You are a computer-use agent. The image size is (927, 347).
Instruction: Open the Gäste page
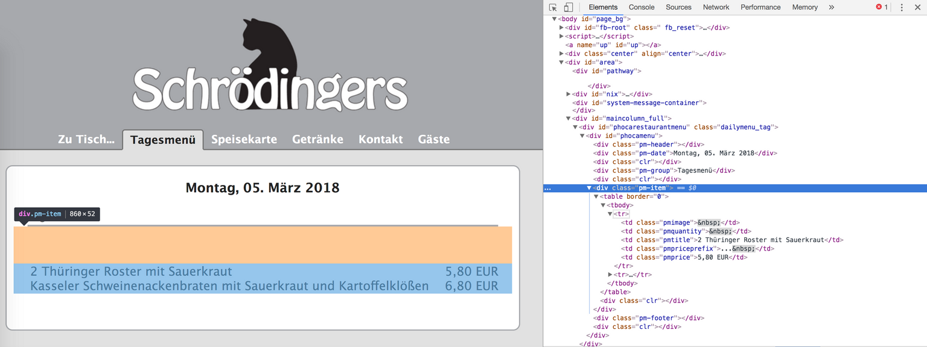[x=433, y=139]
